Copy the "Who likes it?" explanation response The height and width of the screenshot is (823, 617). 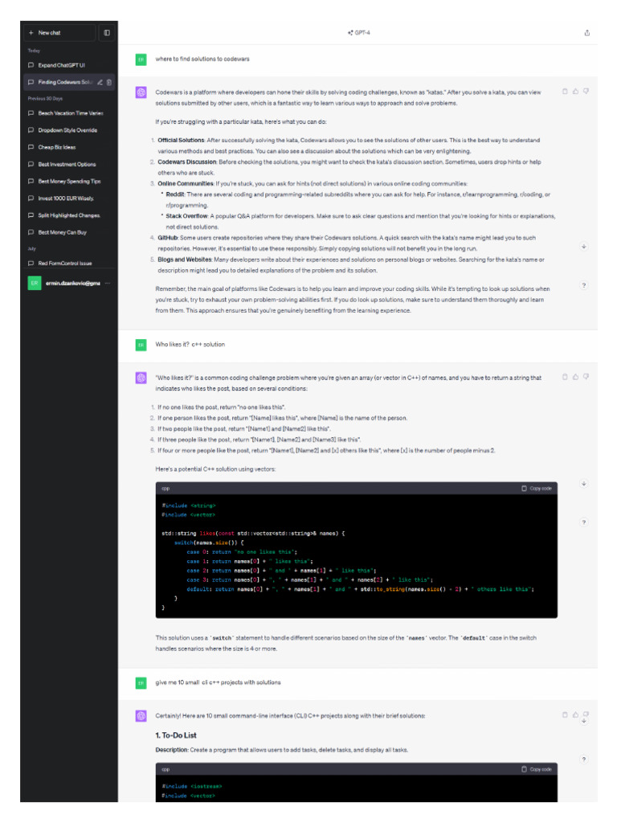coord(565,377)
